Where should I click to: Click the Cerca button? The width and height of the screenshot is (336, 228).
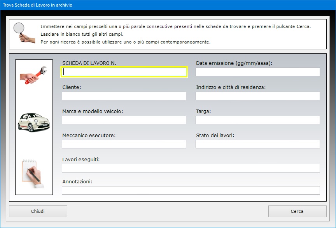[x=297, y=211]
